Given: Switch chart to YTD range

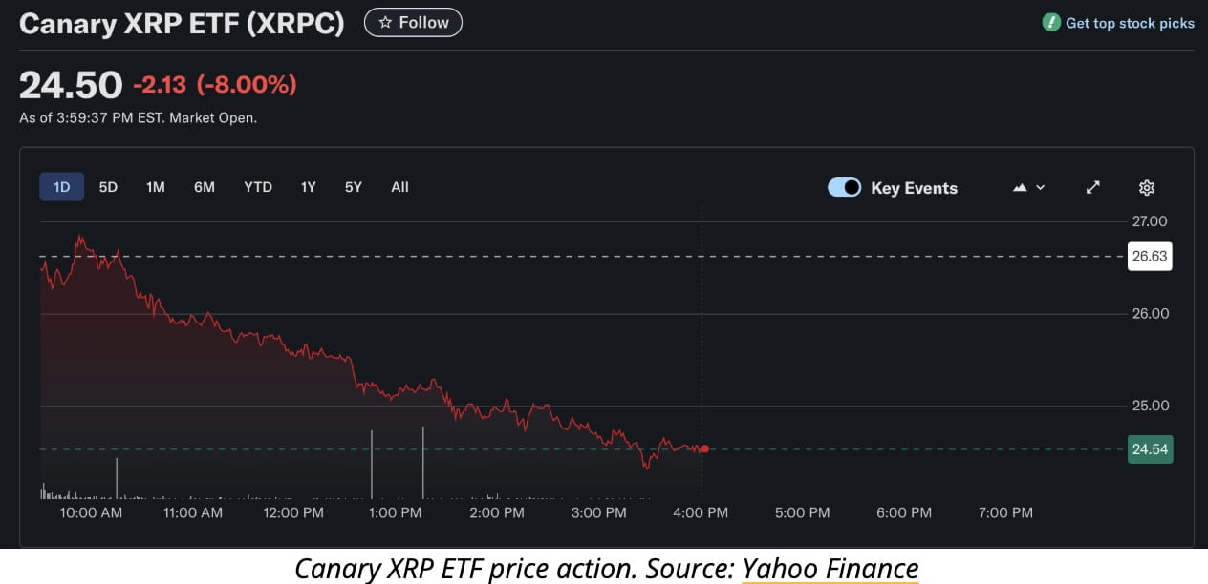Looking at the screenshot, I should tap(257, 187).
